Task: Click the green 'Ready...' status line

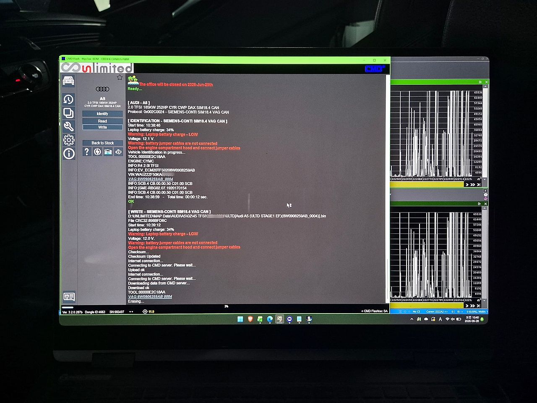Action: (x=135, y=89)
